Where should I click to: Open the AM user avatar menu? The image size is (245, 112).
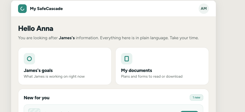point(203,9)
